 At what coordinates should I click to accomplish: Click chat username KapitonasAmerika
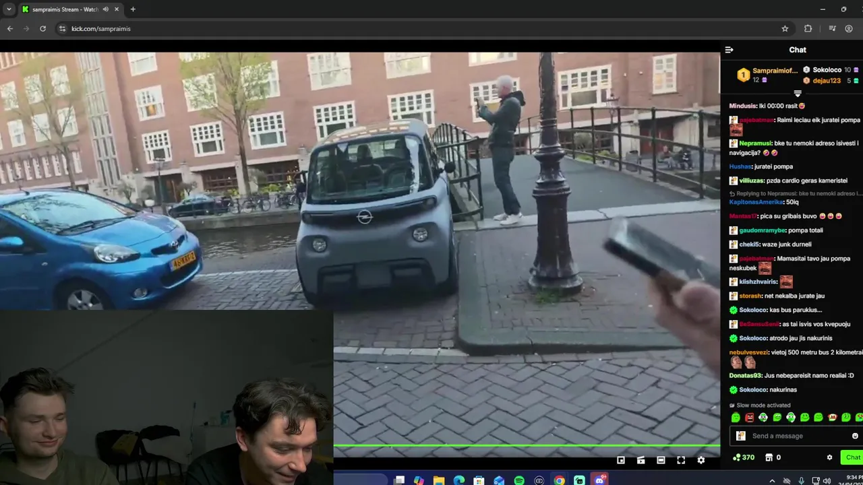point(756,202)
